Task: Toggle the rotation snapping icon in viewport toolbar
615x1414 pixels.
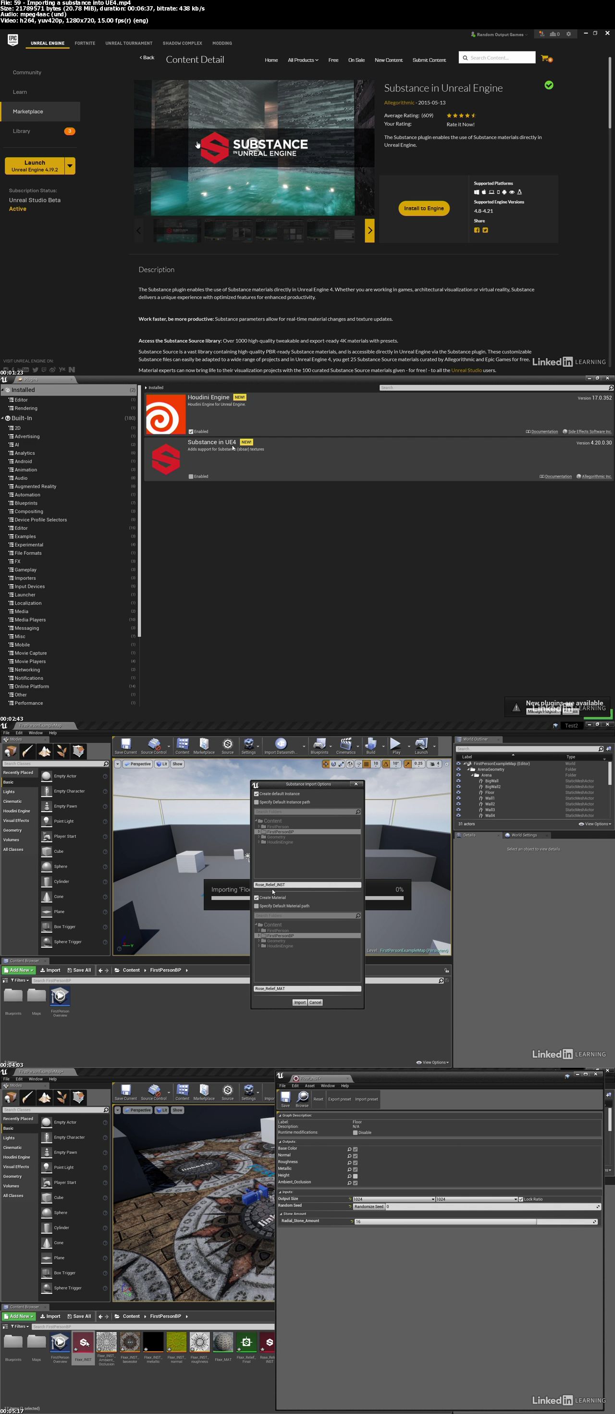Action: coord(386,764)
